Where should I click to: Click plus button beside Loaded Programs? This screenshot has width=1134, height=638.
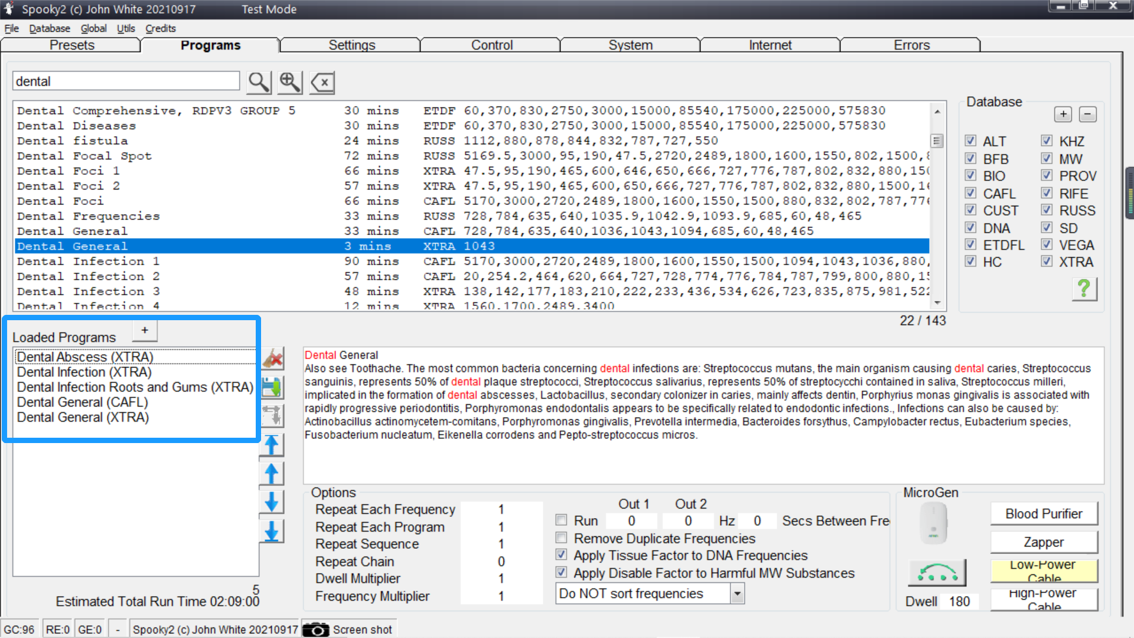[145, 331]
